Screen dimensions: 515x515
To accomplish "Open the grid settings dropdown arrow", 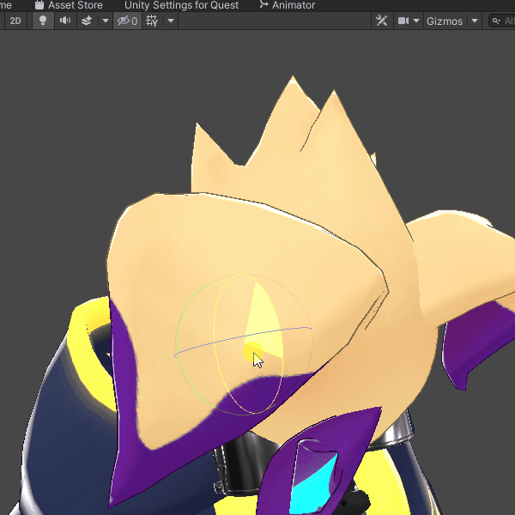I will point(171,21).
